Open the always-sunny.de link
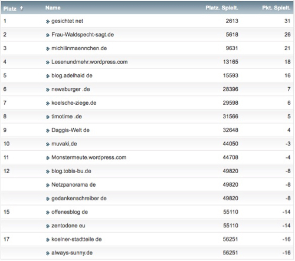The image size is (295, 261). point(72,253)
